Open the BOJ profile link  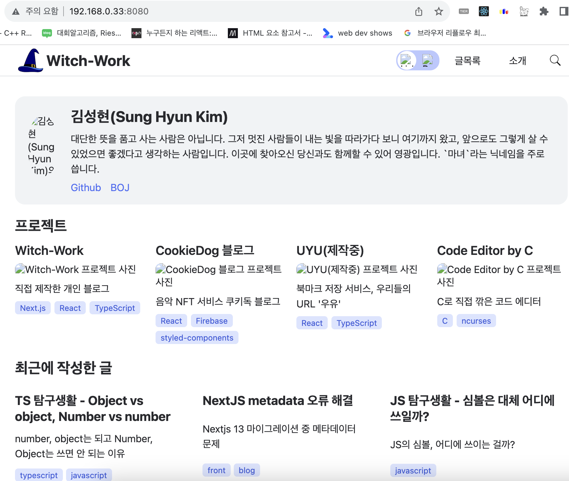[120, 188]
